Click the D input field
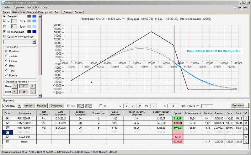This screenshot has height=155, width=251. (127, 106)
